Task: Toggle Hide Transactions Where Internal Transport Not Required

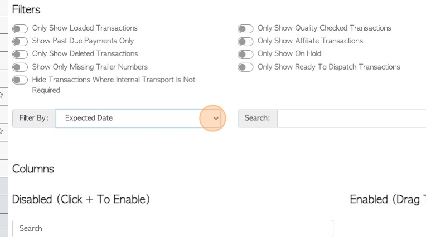Action: [x=20, y=80]
